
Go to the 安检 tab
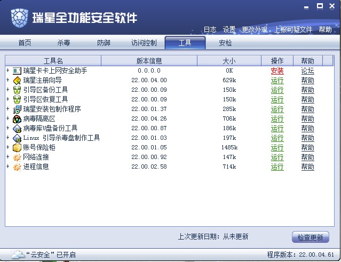225,43
